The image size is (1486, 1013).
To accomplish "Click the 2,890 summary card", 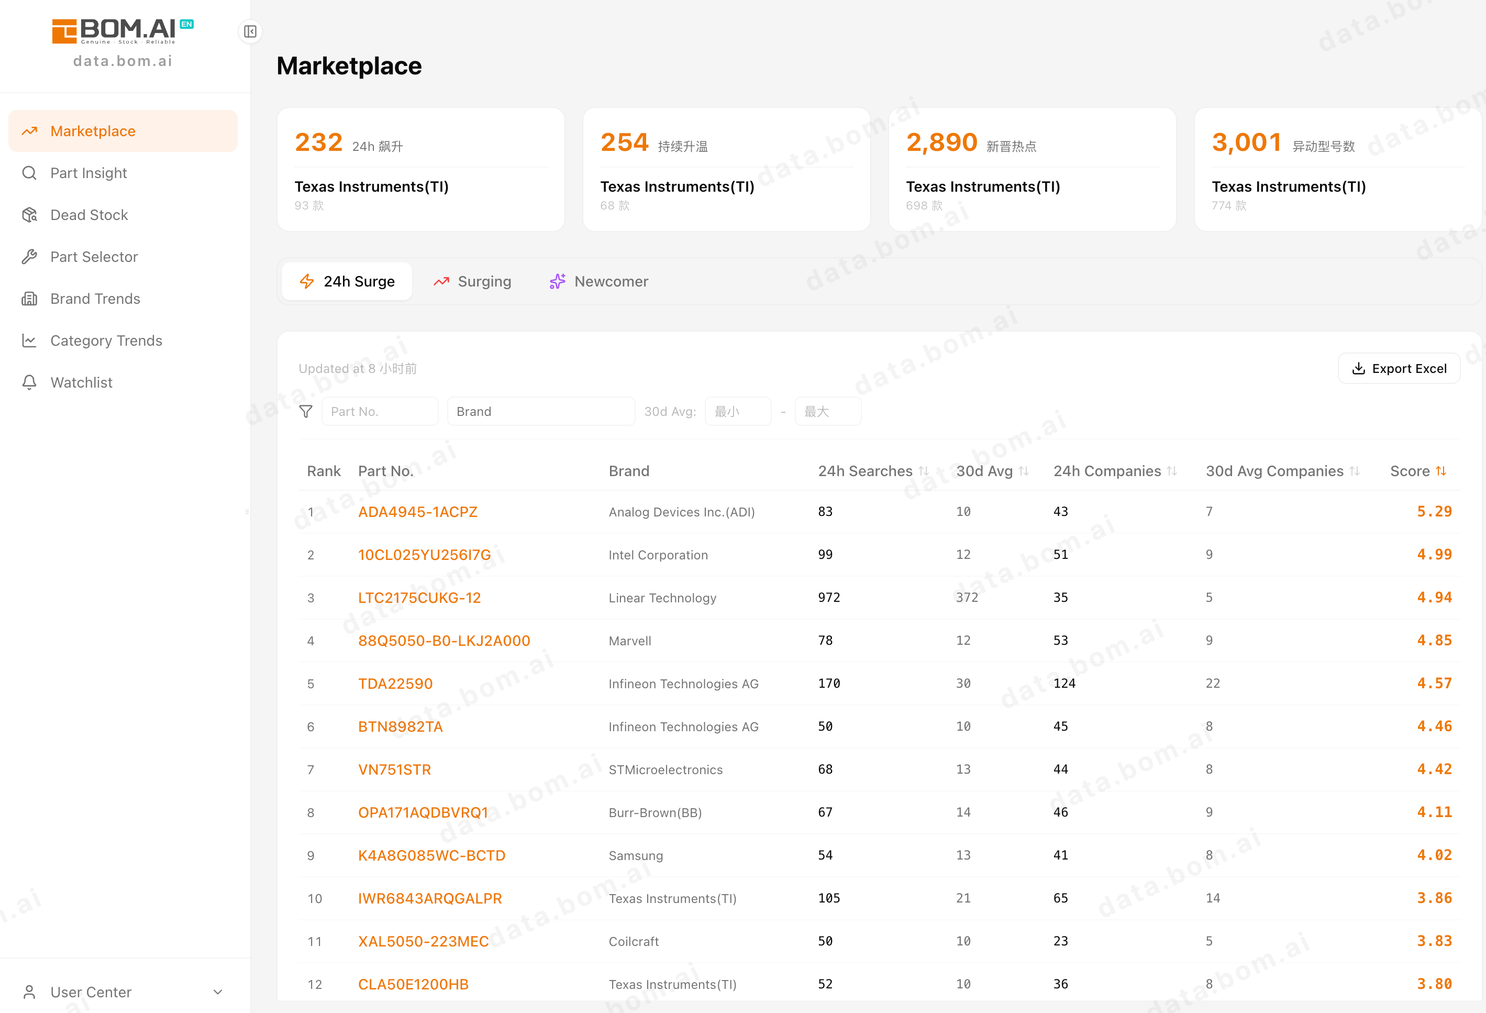I will point(1032,170).
